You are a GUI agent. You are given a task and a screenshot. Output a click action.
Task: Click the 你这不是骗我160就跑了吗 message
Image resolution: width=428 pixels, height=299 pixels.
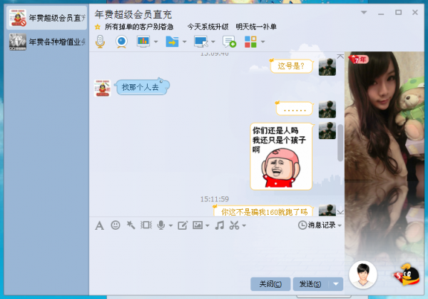pos(263,211)
